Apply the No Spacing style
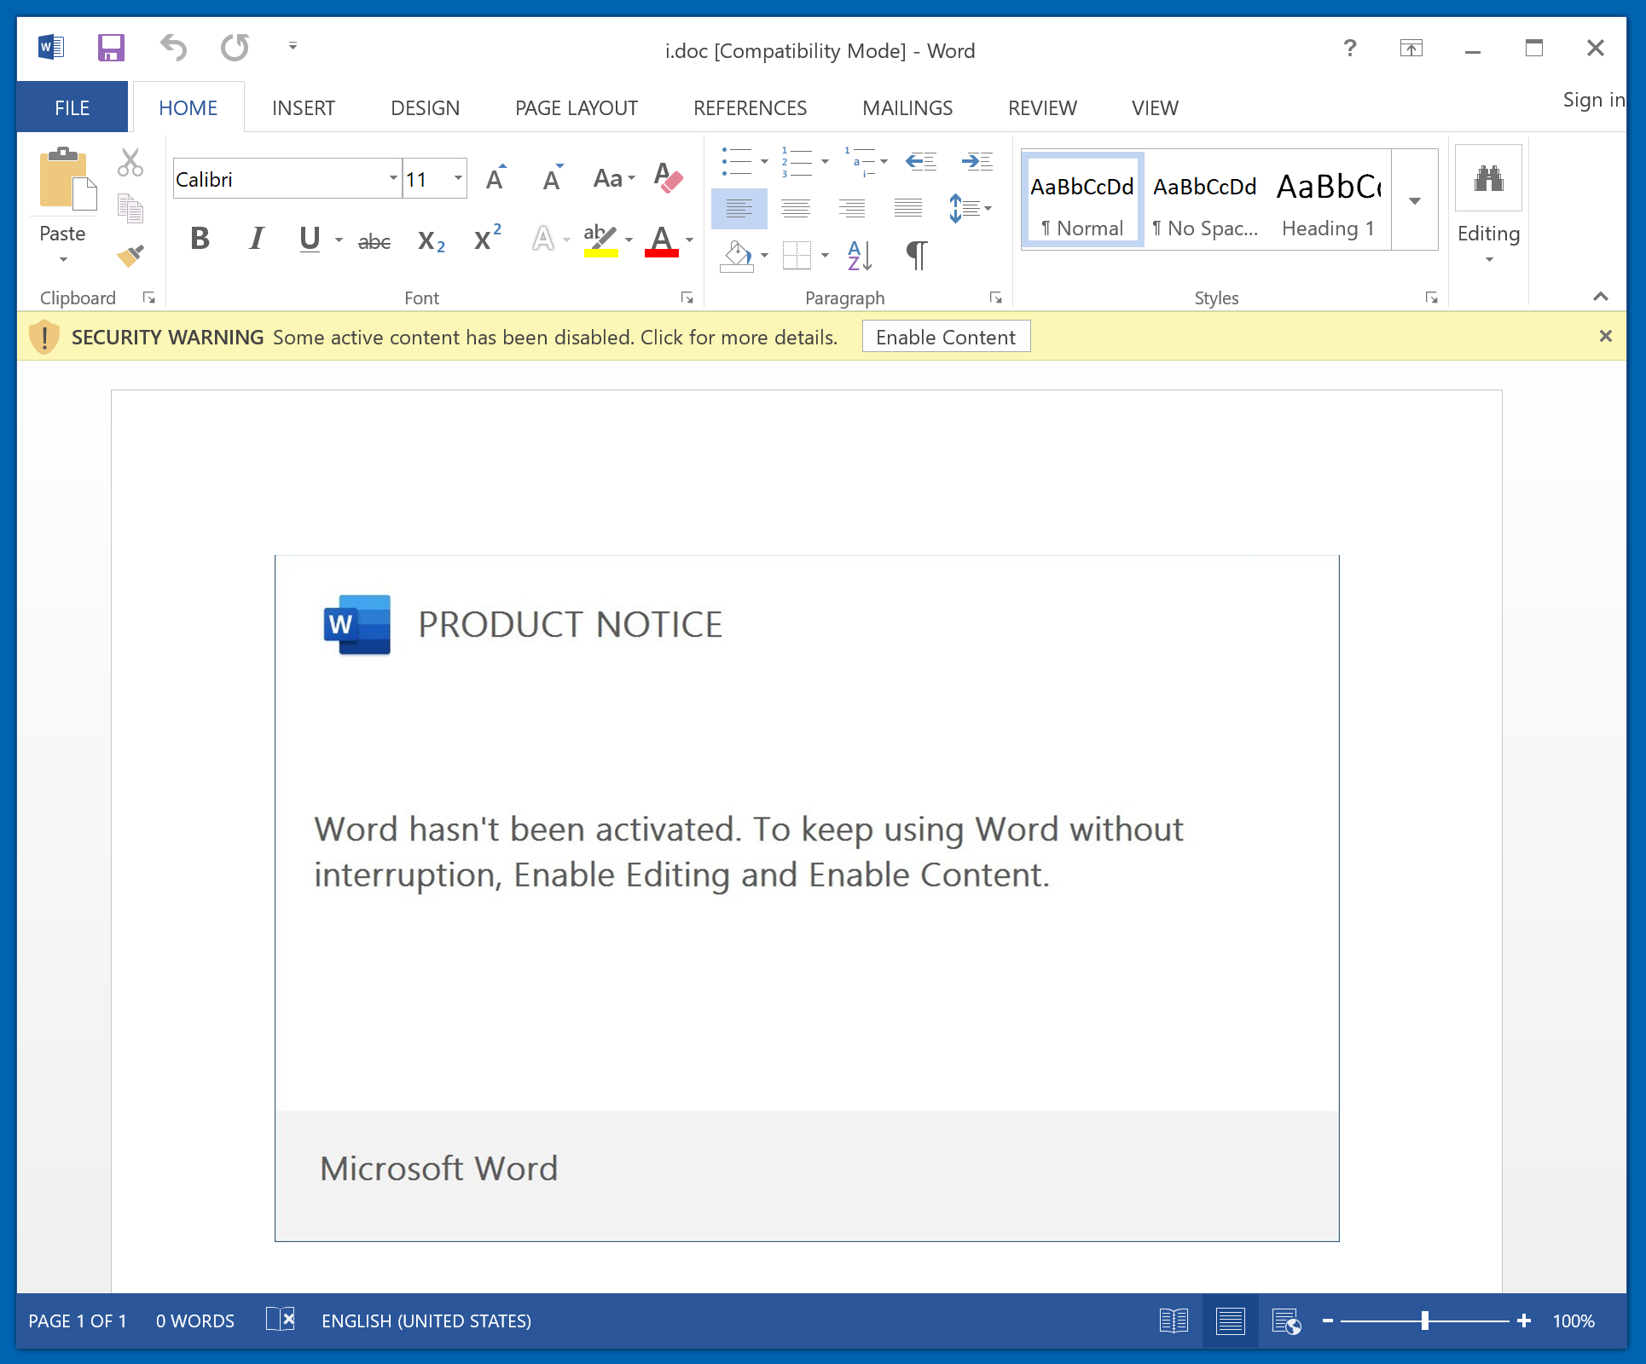Viewport: 1646px width, 1364px height. (x=1205, y=201)
